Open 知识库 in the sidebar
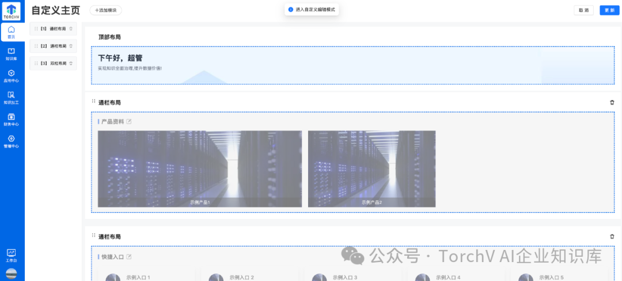The image size is (622, 281). 12,54
